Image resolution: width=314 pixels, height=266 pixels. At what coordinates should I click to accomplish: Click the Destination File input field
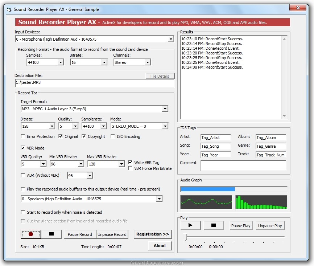click(95, 83)
